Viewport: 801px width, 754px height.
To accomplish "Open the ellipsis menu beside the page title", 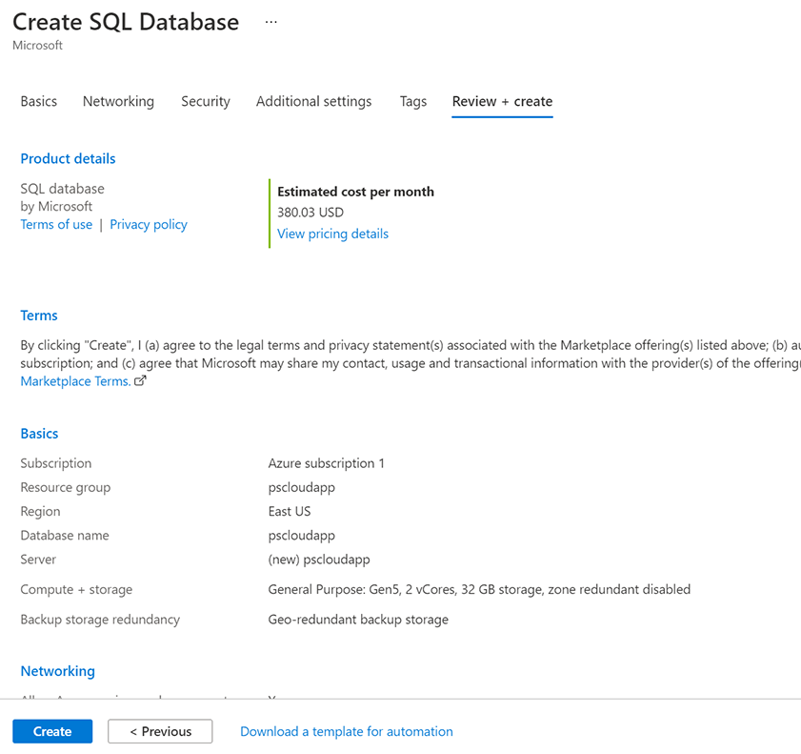I will click(x=271, y=22).
